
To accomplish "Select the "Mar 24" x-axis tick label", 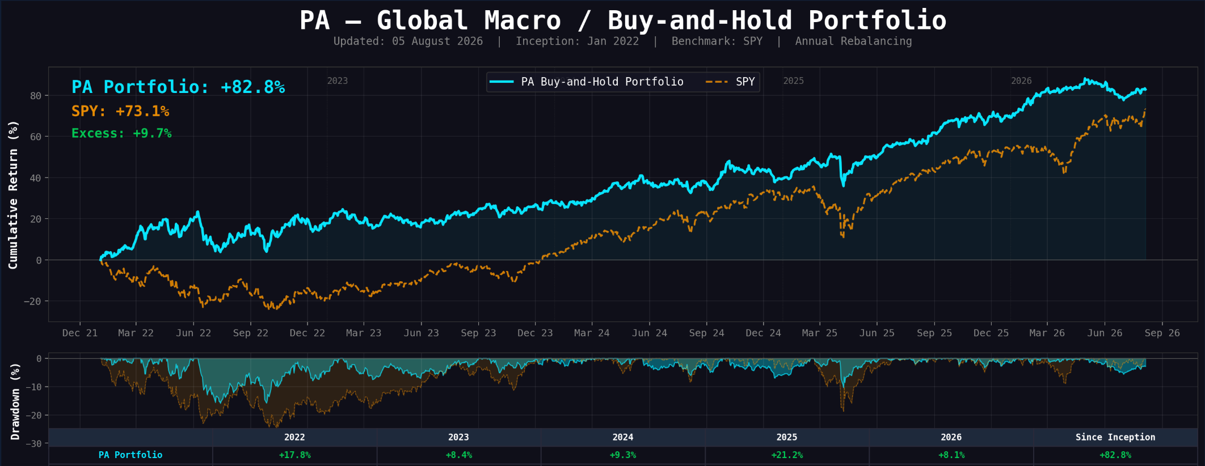I will coord(592,333).
